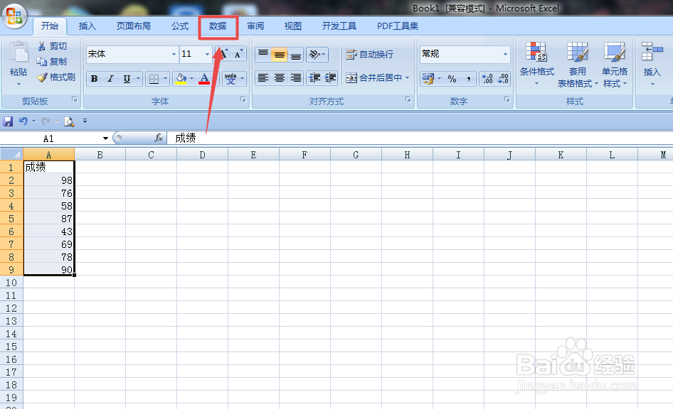This screenshot has width=673, height=409.
Task: Toggle middle vertical alignment
Action: coord(279,55)
